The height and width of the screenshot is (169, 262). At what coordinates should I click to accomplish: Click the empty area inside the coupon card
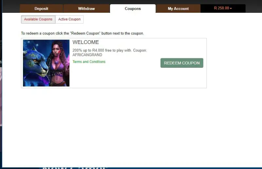point(131,77)
